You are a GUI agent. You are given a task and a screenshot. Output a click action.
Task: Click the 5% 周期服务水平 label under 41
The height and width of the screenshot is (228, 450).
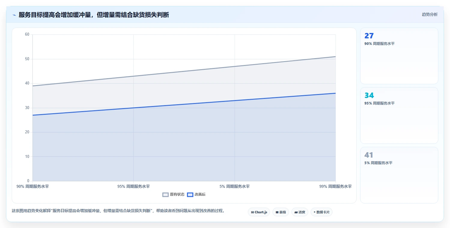click(379, 163)
